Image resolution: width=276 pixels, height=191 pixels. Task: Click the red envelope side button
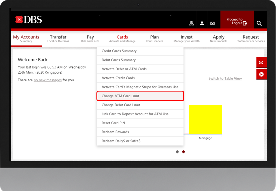261,62
